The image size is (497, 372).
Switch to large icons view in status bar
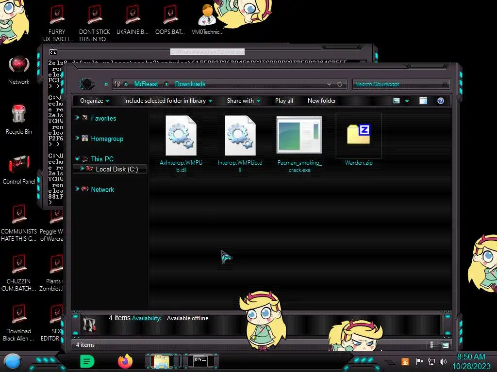click(446, 345)
